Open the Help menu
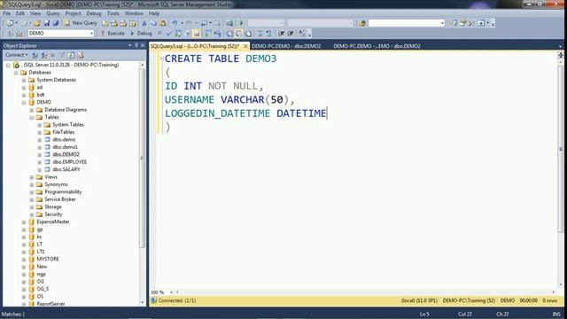Image resolution: width=567 pixels, height=319 pixels. [x=154, y=13]
